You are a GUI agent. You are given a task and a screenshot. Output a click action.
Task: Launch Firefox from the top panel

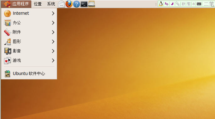[x=69, y=4]
